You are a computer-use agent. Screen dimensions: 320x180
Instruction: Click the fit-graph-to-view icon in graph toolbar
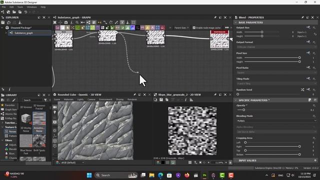tap(55, 22)
